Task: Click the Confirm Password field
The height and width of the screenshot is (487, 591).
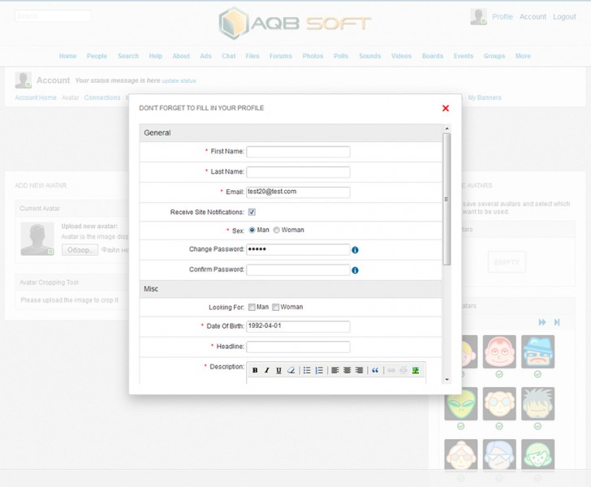Action: click(x=298, y=270)
